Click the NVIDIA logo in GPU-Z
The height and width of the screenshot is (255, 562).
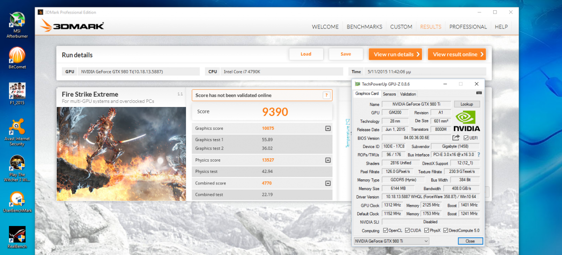(x=466, y=120)
